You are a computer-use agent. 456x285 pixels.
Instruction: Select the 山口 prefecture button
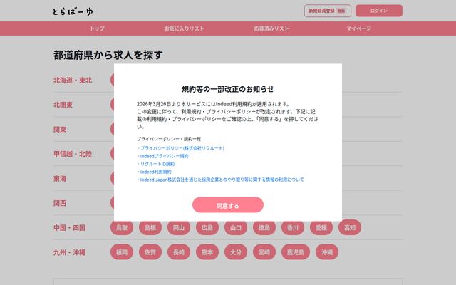point(236,227)
